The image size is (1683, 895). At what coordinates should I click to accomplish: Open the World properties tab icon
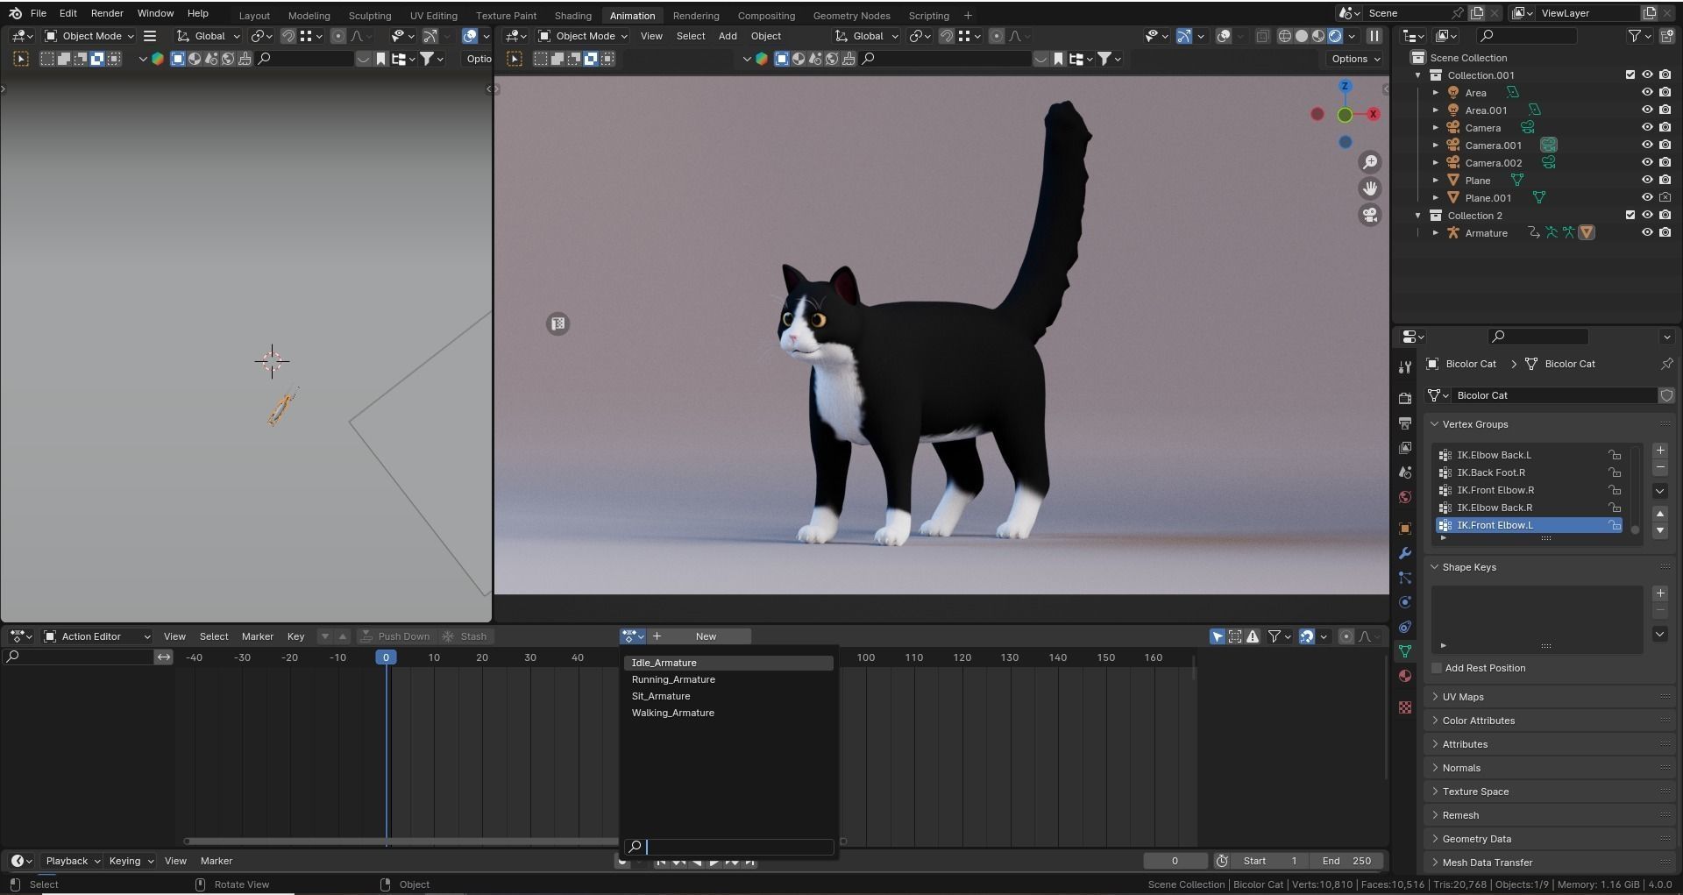point(1405,497)
